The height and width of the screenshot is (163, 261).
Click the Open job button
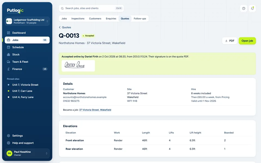click(x=247, y=41)
